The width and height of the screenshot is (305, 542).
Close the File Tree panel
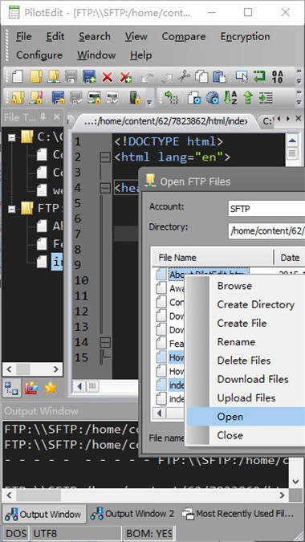click(57, 117)
